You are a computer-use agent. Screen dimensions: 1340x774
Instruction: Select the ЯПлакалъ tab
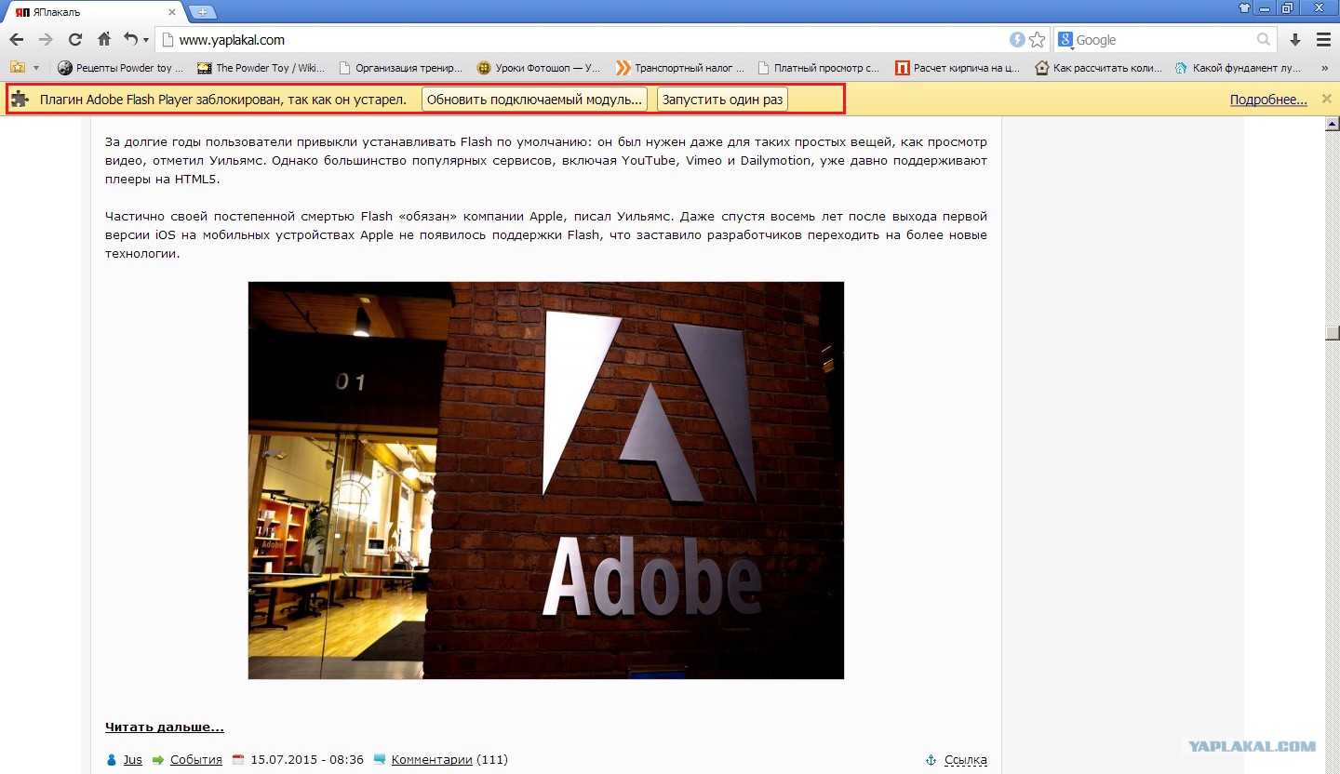(x=93, y=12)
